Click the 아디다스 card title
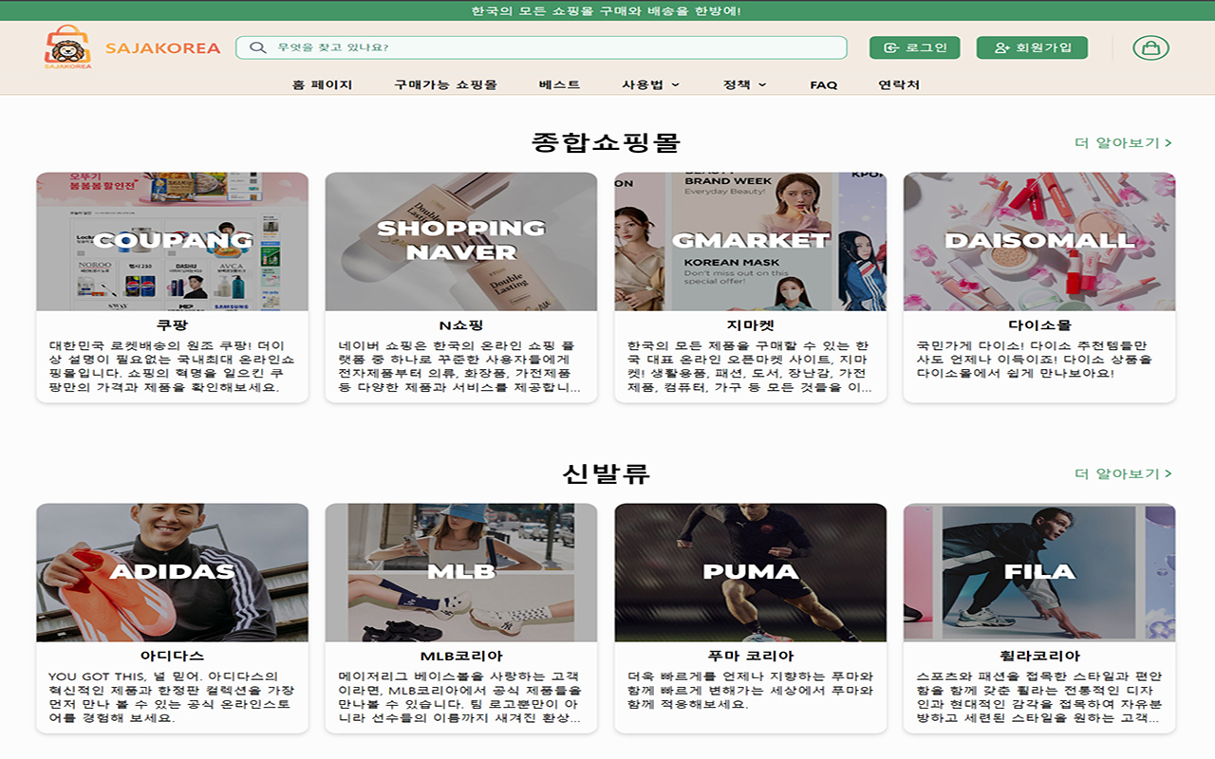This screenshot has width=1215, height=759. (173, 656)
